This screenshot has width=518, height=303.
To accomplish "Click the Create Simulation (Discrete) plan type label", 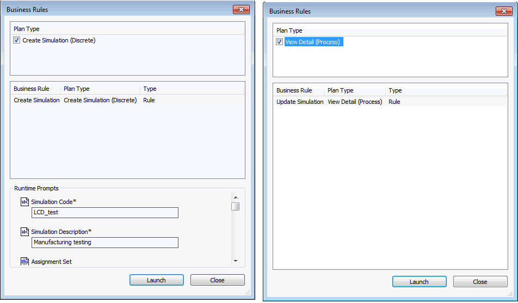I will [x=59, y=40].
